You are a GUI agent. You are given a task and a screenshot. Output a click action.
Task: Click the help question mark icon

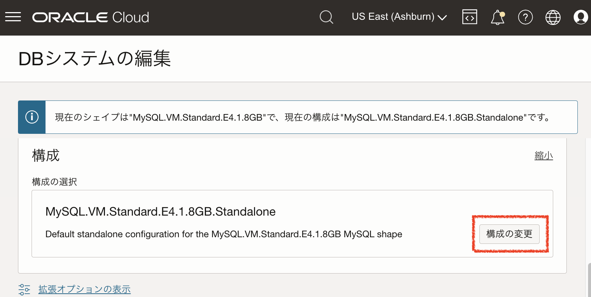525,17
